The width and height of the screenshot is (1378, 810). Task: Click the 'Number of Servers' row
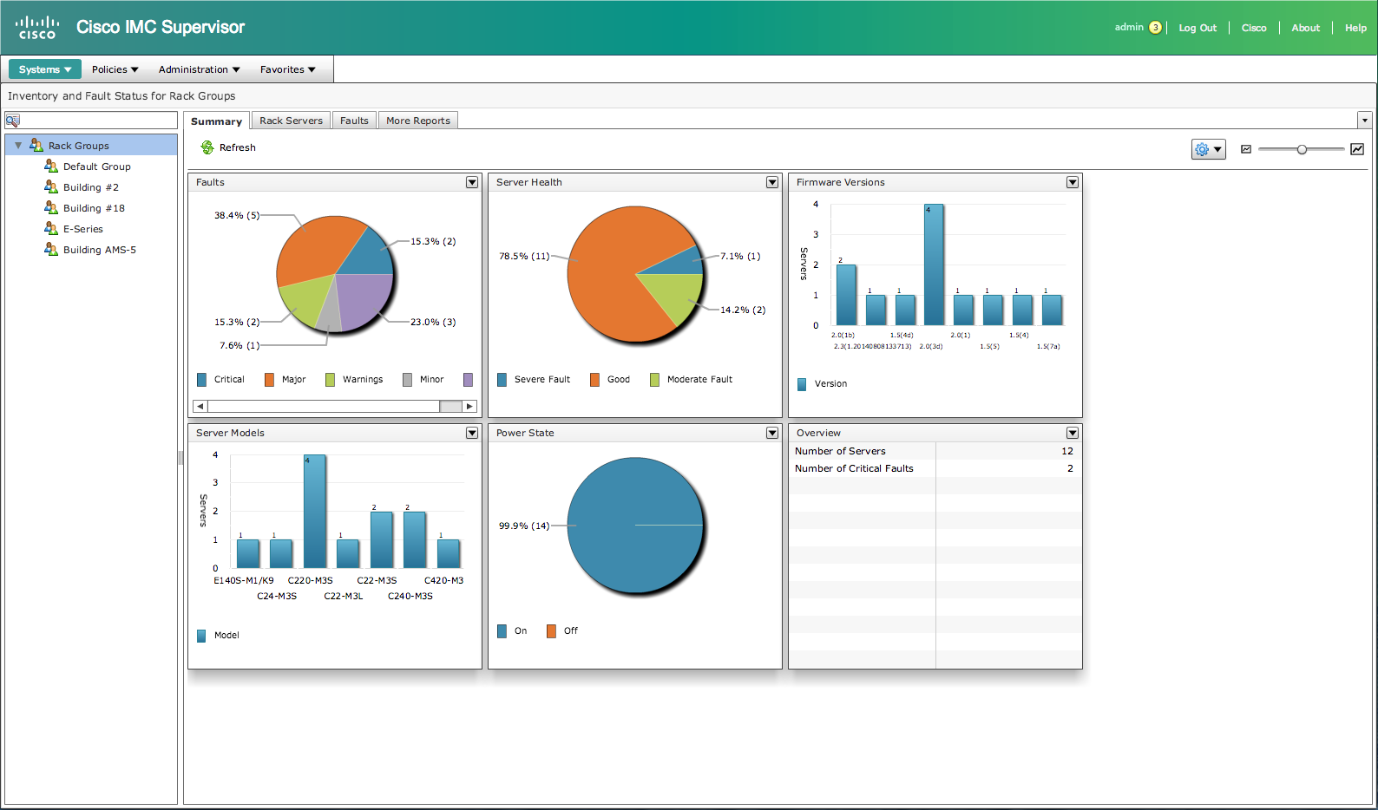coord(935,451)
